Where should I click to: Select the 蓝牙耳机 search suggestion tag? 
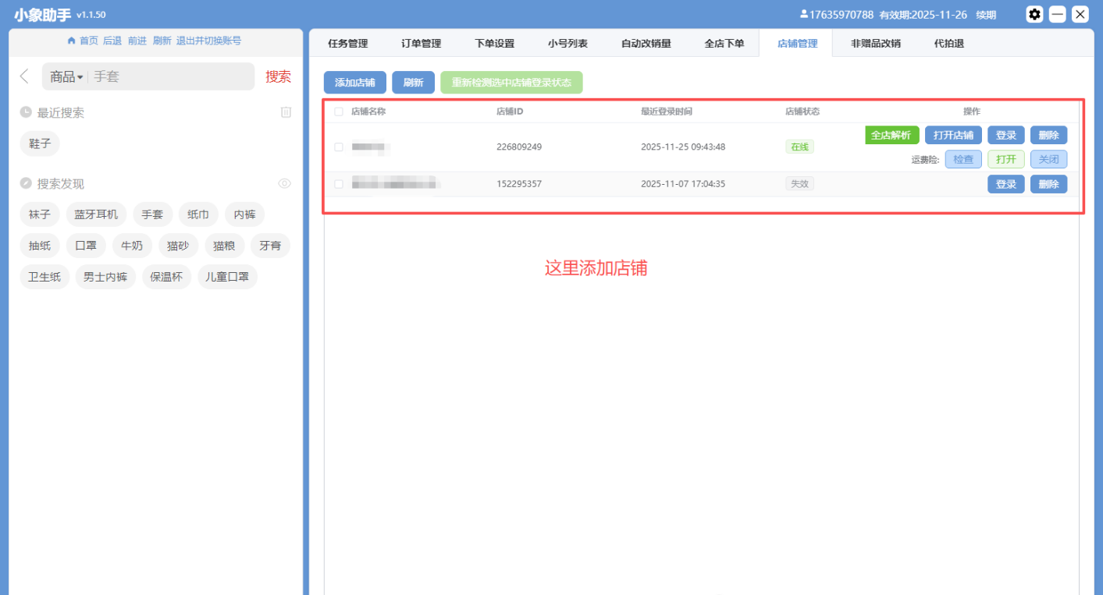coord(96,214)
